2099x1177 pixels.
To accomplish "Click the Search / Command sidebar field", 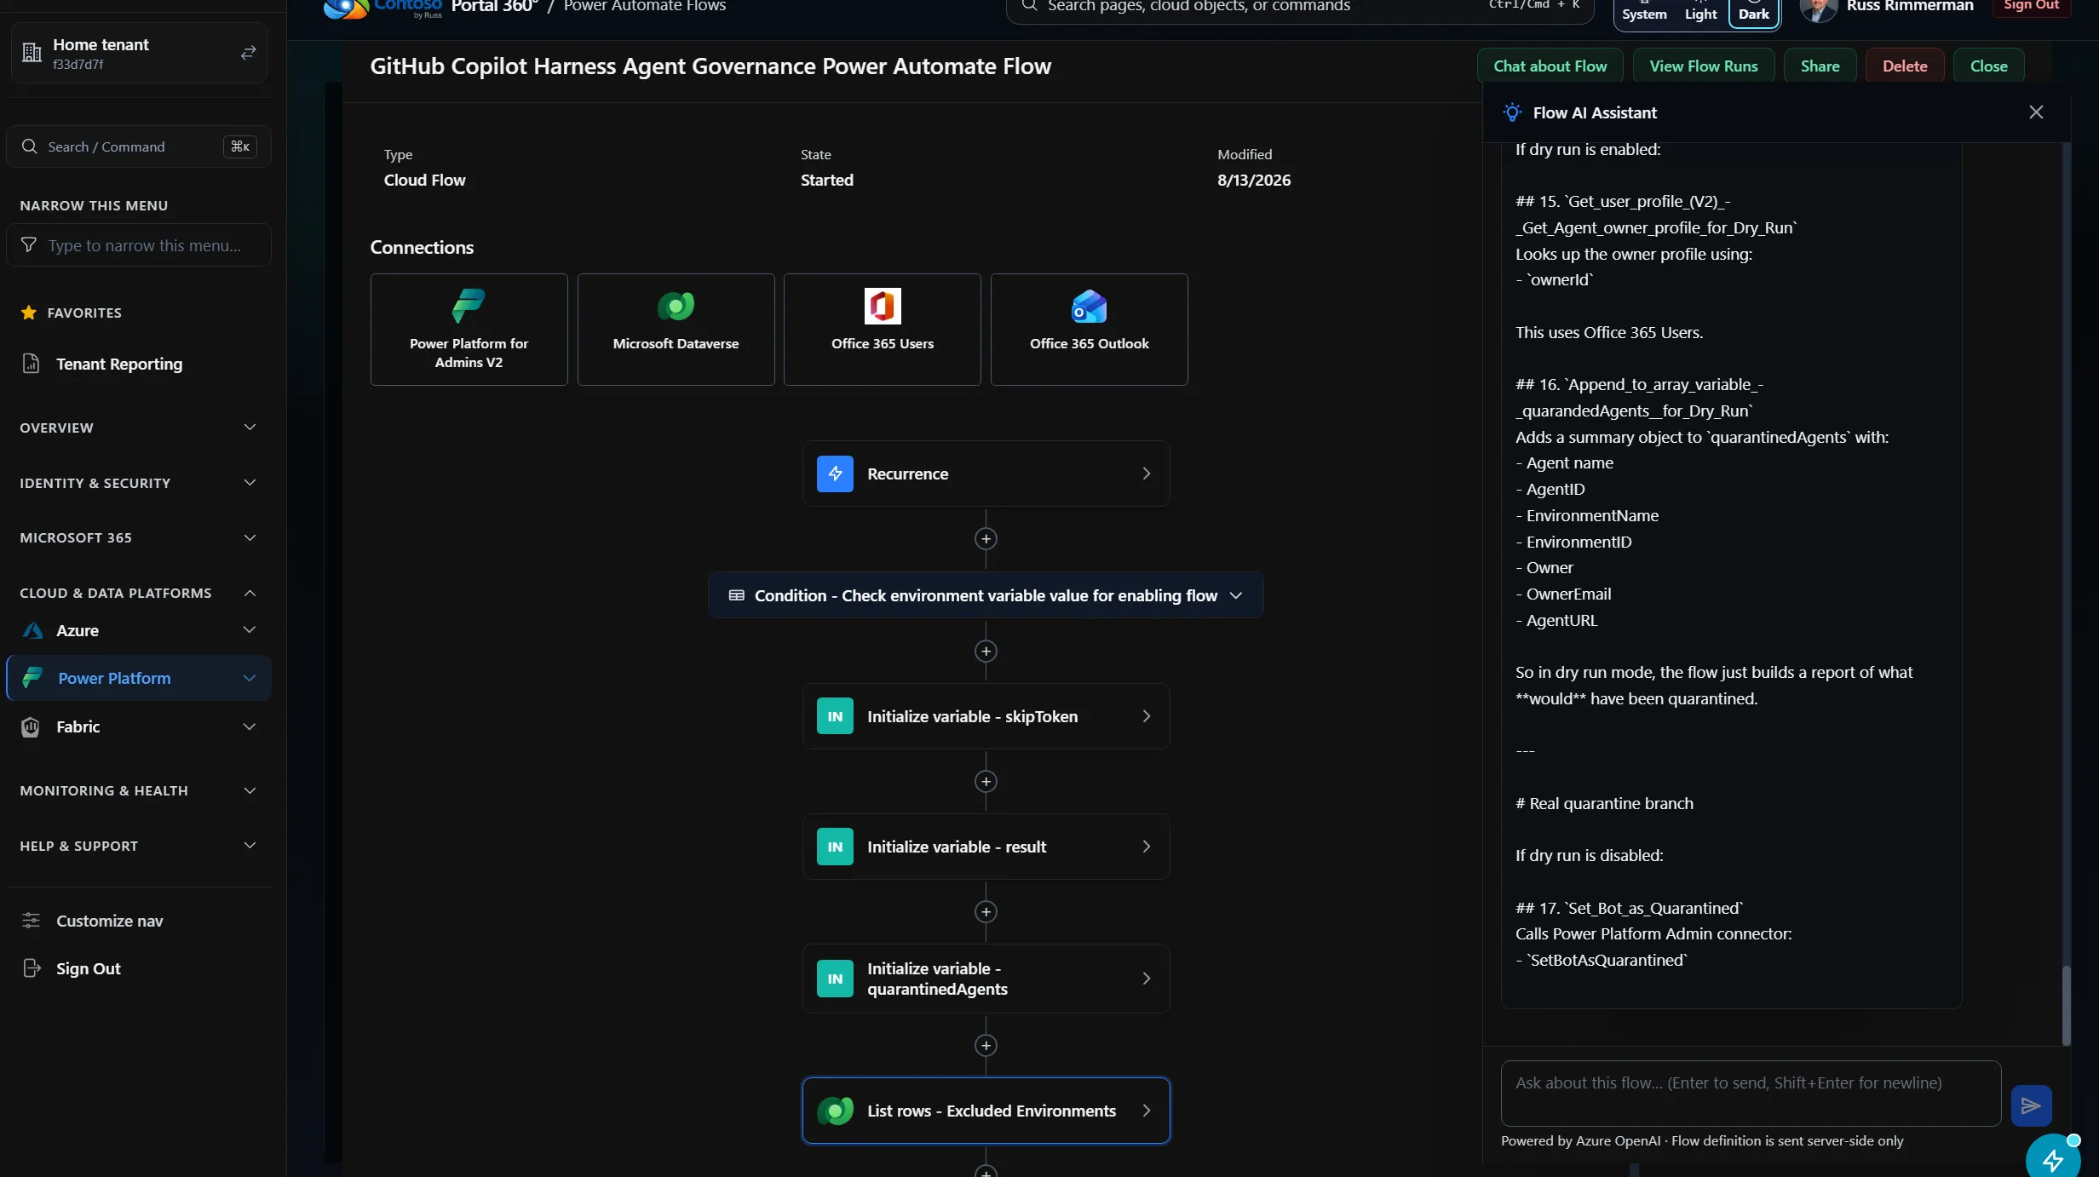I will [x=139, y=146].
